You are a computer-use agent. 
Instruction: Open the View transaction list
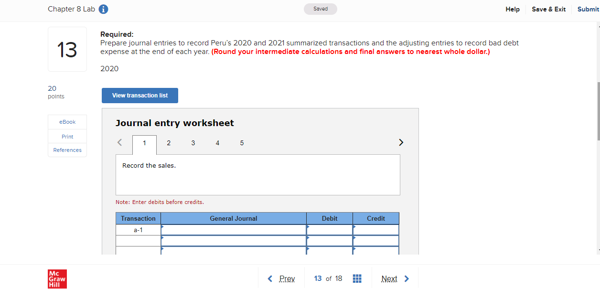click(x=139, y=96)
